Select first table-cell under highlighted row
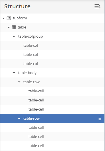The height and width of the screenshot is (151, 105). (x=52, y=128)
